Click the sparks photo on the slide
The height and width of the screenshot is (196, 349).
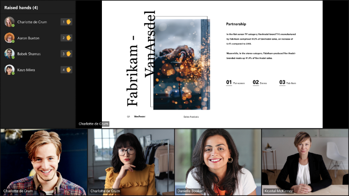tap(181, 64)
